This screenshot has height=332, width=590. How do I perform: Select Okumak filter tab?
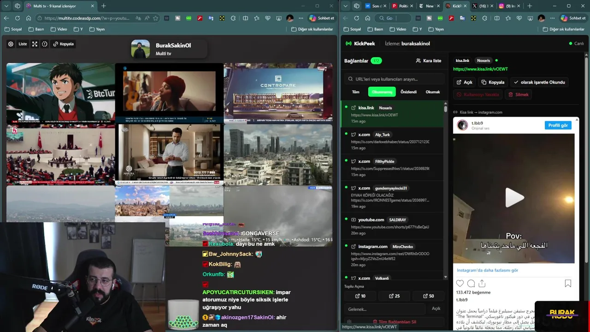point(433,92)
